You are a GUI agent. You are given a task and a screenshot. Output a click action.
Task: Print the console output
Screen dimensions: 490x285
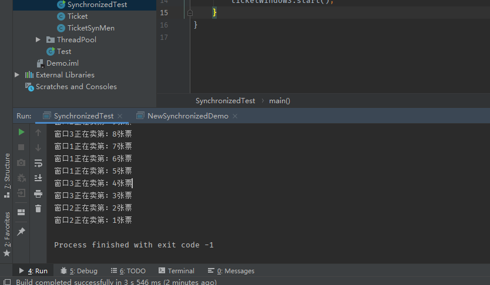point(38,194)
